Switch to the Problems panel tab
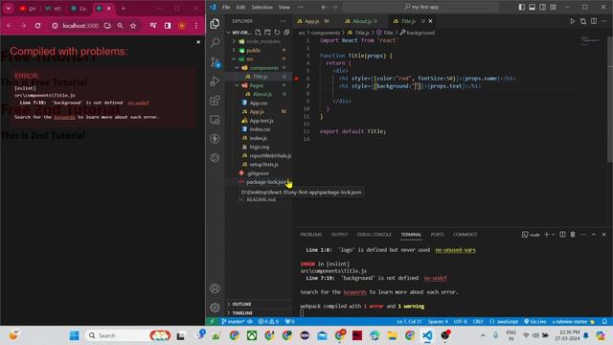613x345 pixels. pyautogui.click(x=310, y=234)
